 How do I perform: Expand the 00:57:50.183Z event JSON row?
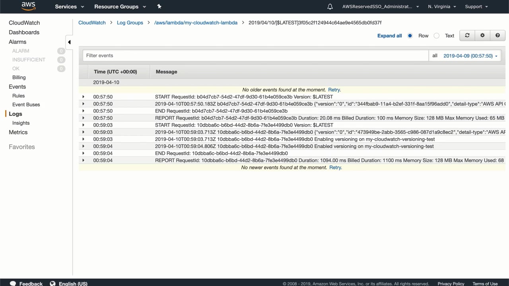[x=83, y=104]
